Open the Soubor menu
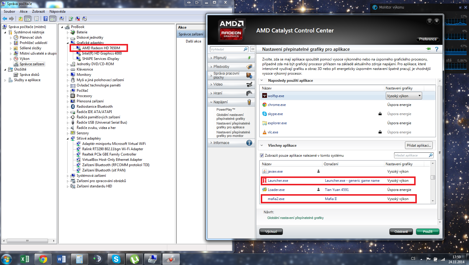This screenshot has height=265, width=469. click(x=9, y=12)
